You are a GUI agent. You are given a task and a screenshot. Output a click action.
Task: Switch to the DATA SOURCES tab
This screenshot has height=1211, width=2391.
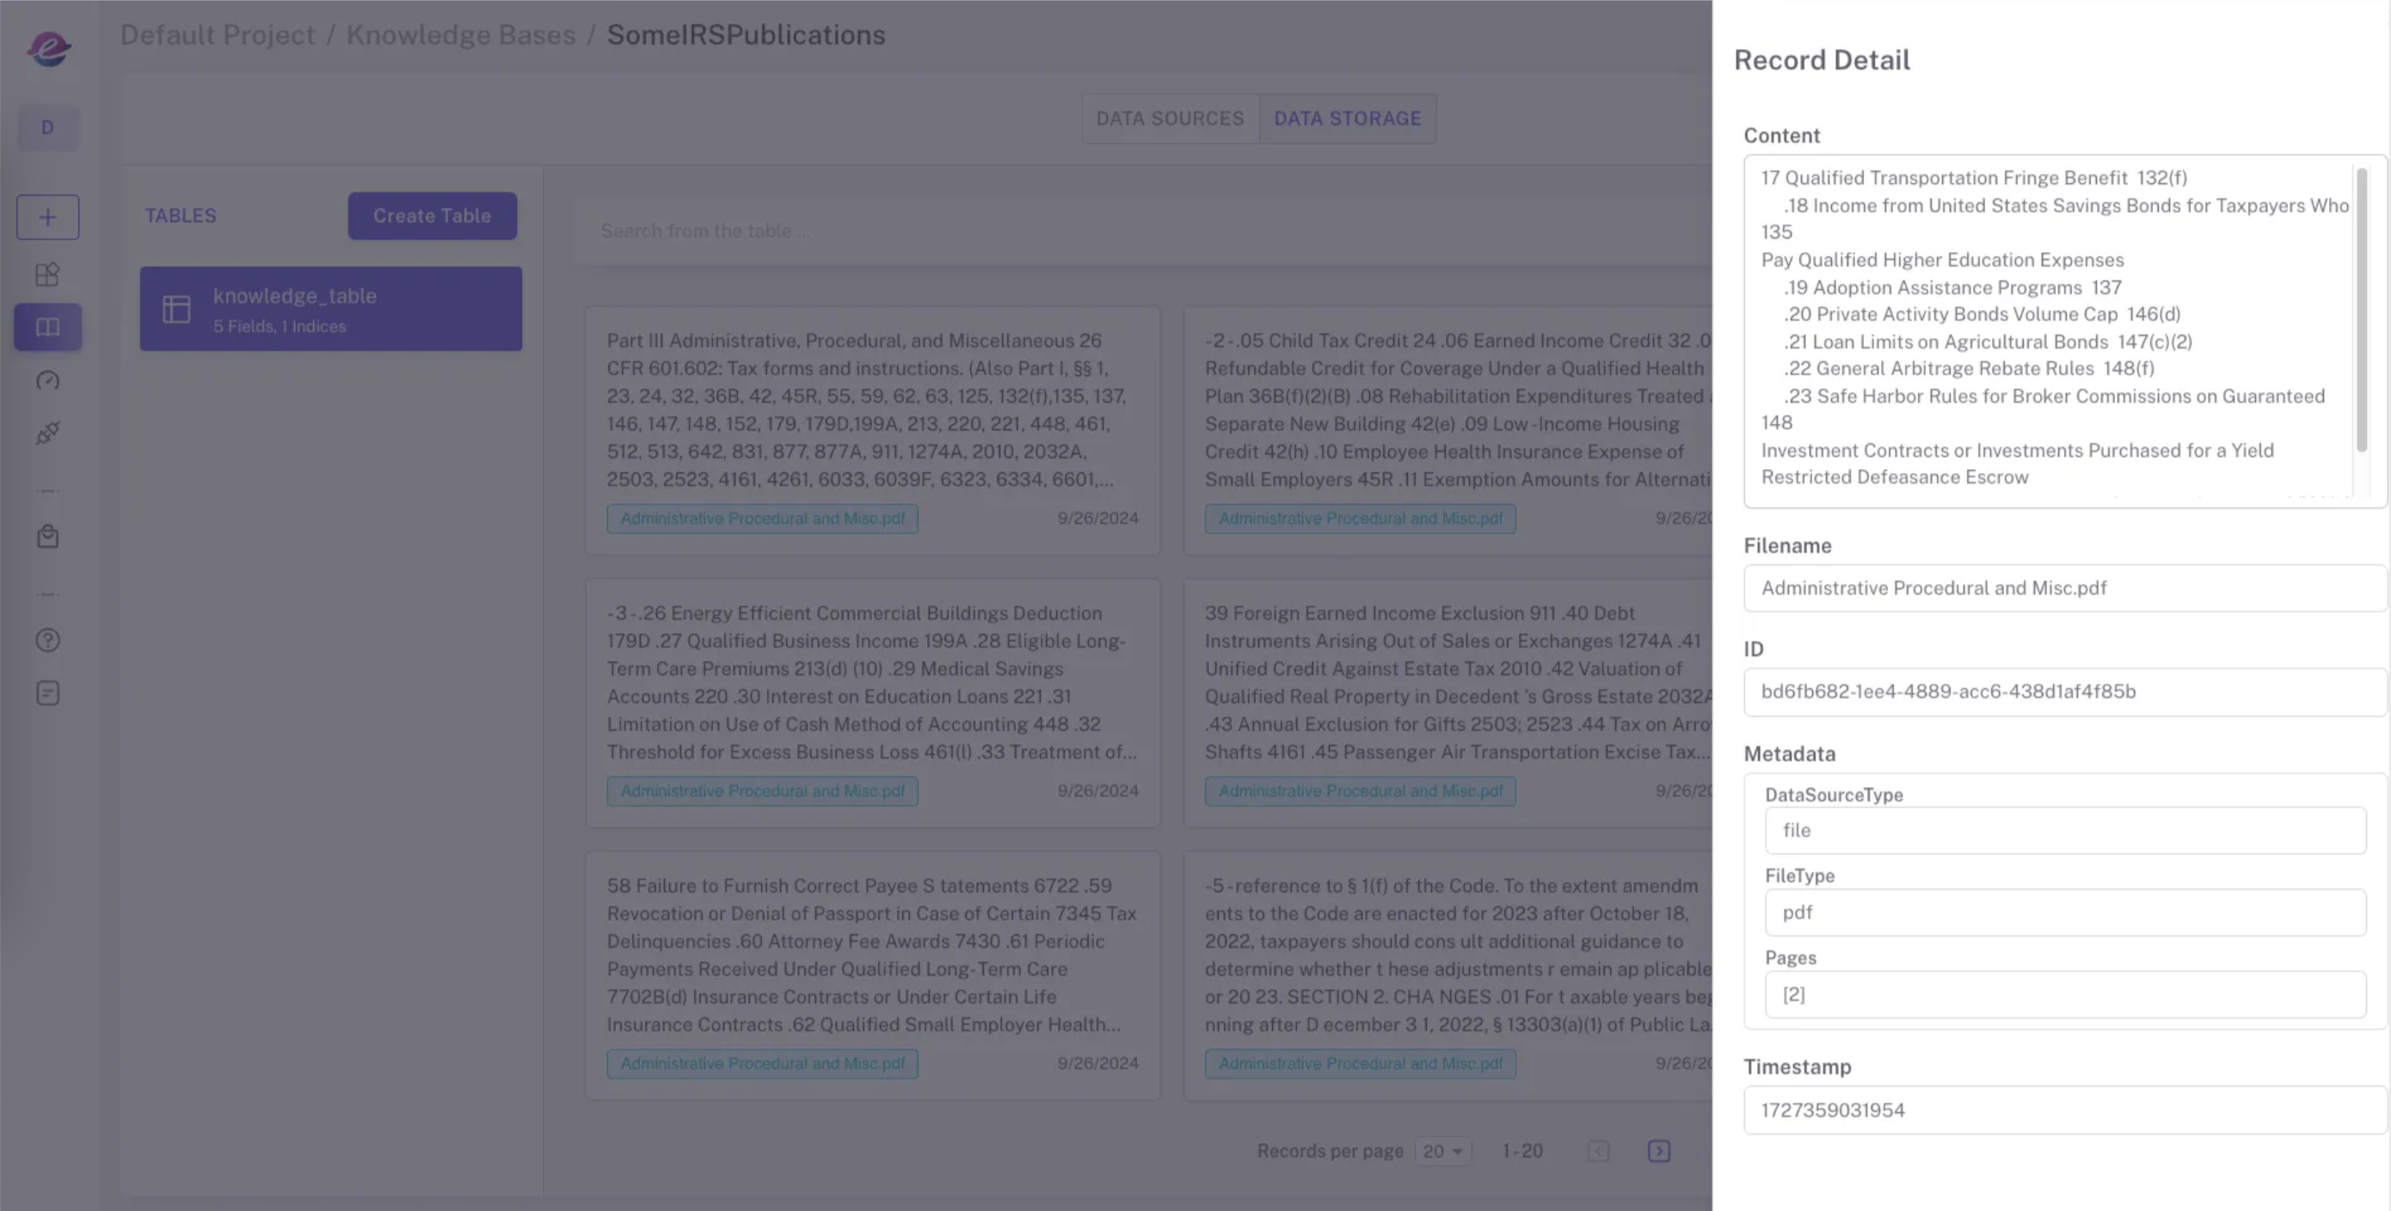pos(1170,119)
